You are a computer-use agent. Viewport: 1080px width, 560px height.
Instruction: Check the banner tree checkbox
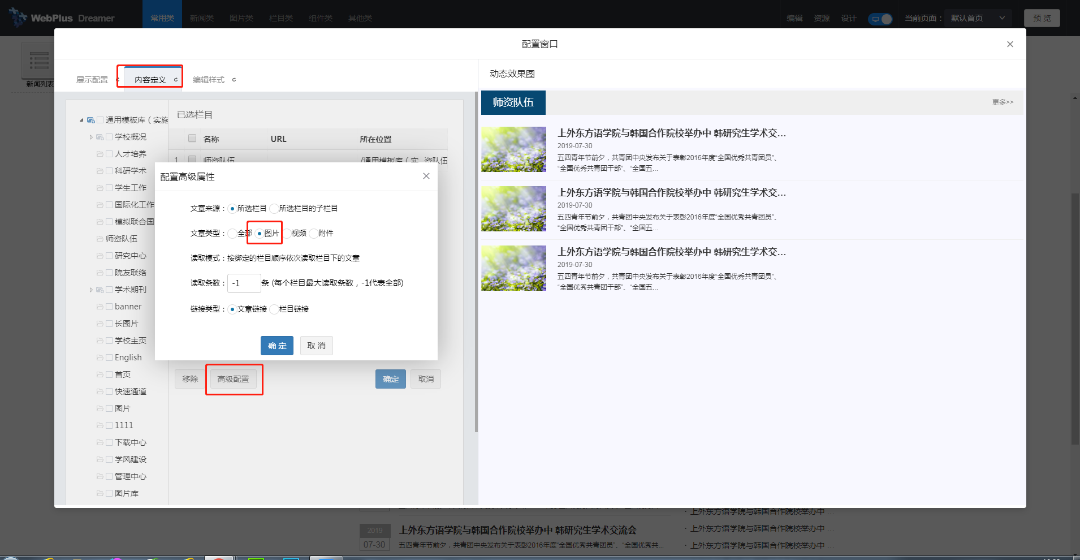[109, 307]
